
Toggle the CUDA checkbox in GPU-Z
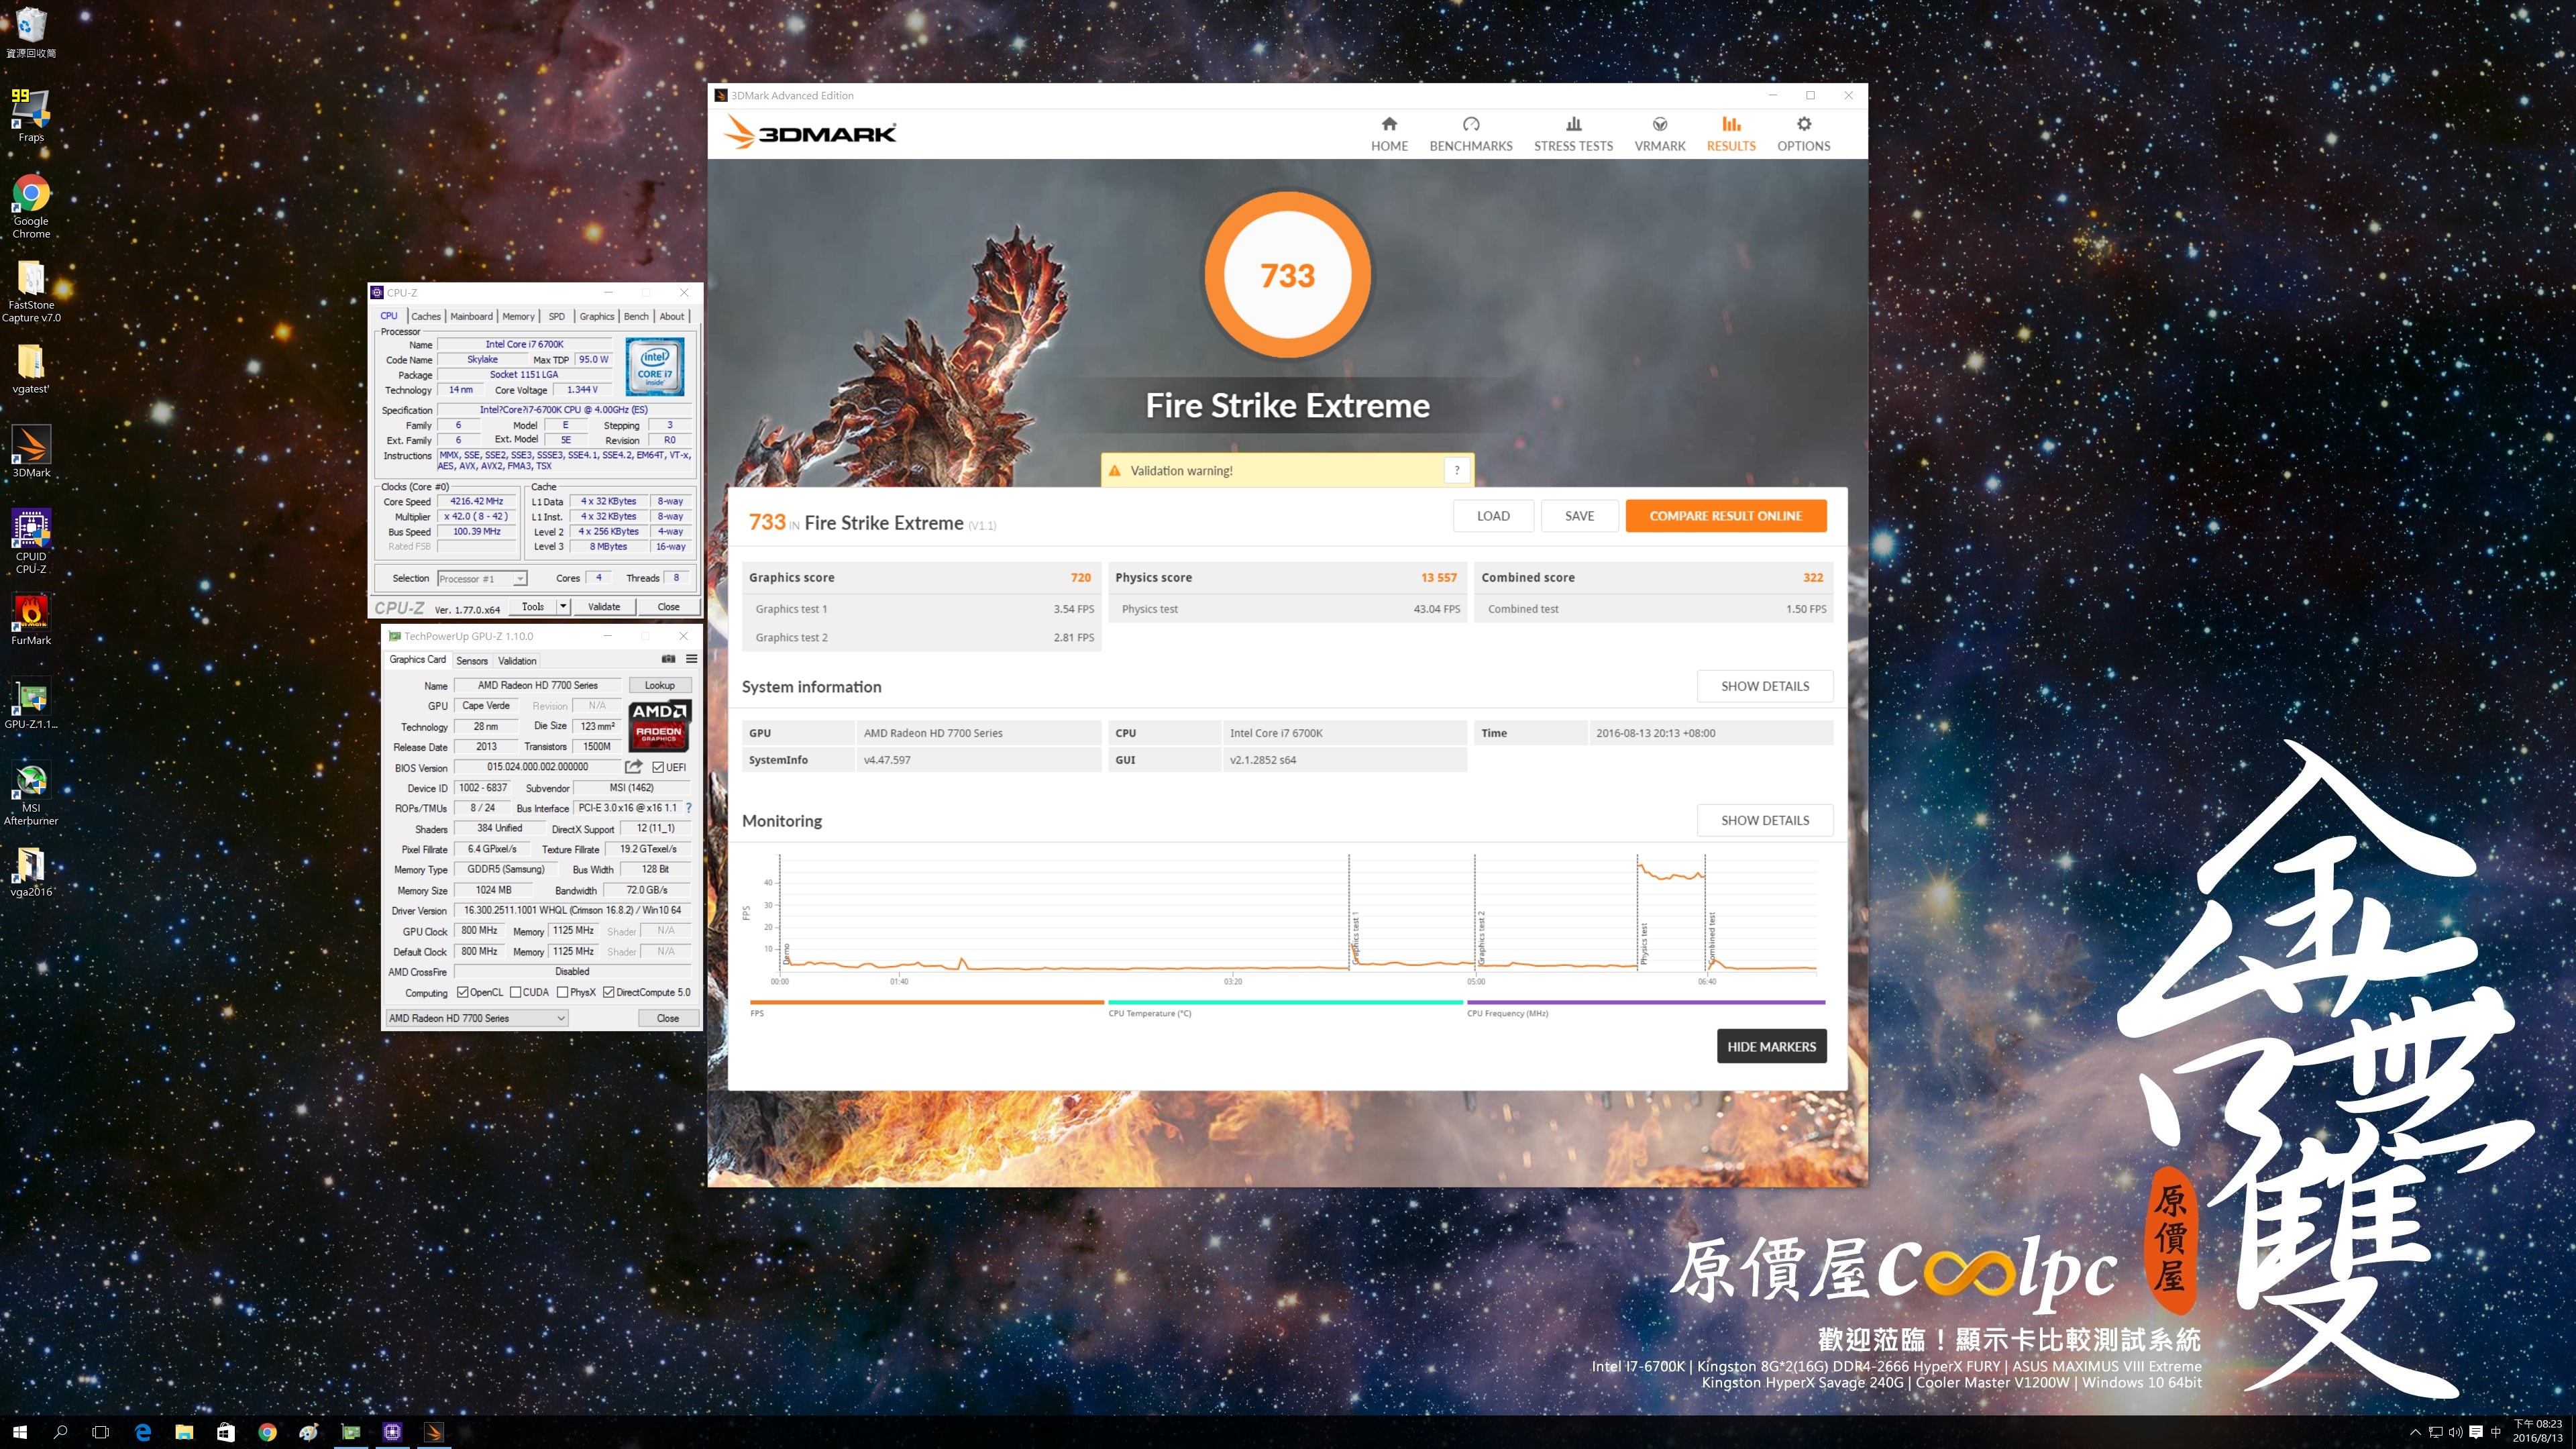point(516,992)
